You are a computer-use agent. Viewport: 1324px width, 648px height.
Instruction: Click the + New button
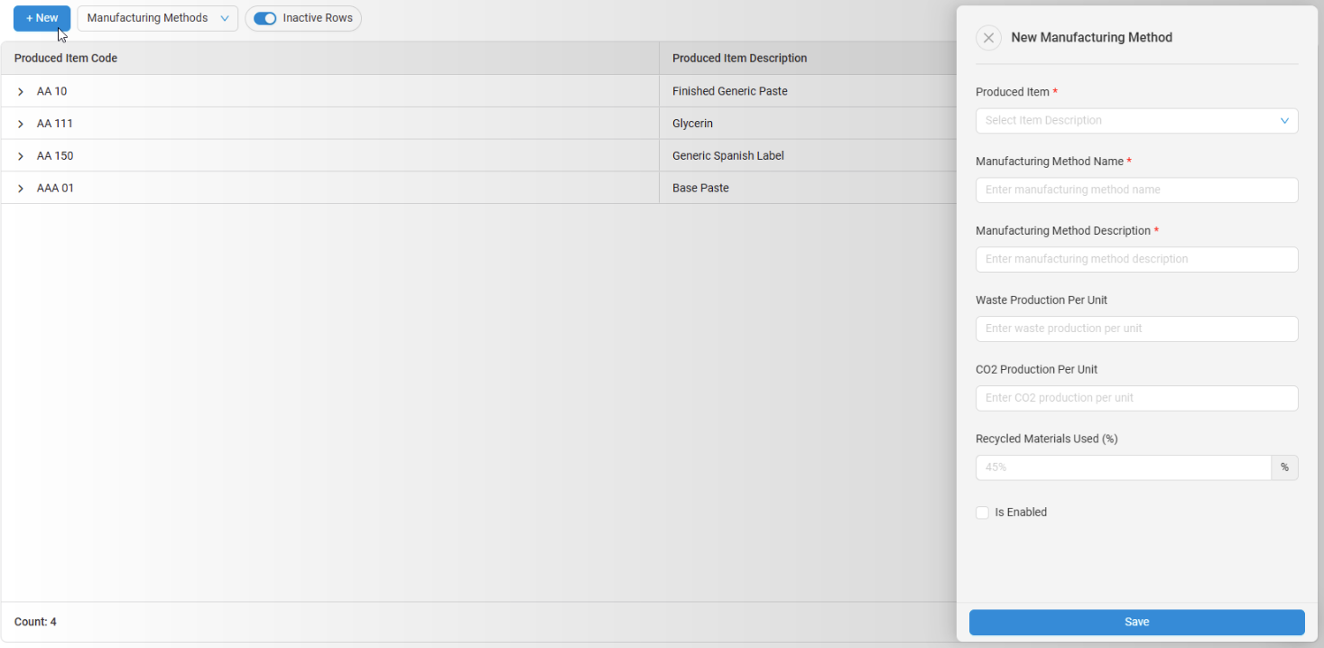coord(42,18)
